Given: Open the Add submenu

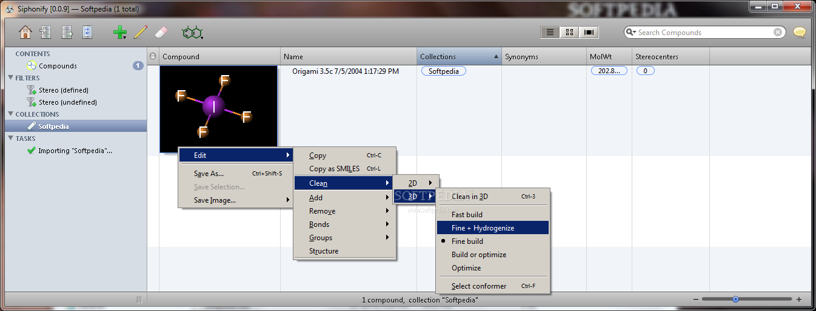Looking at the screenshot, I should point(344,198).
